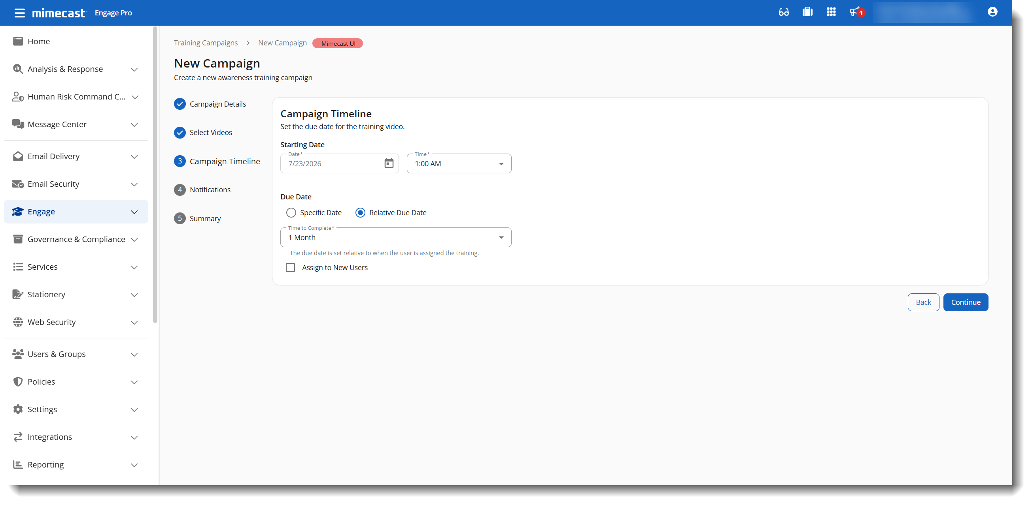Click the Web Security globe icon
1032x505 pixels.
point(18,322)
